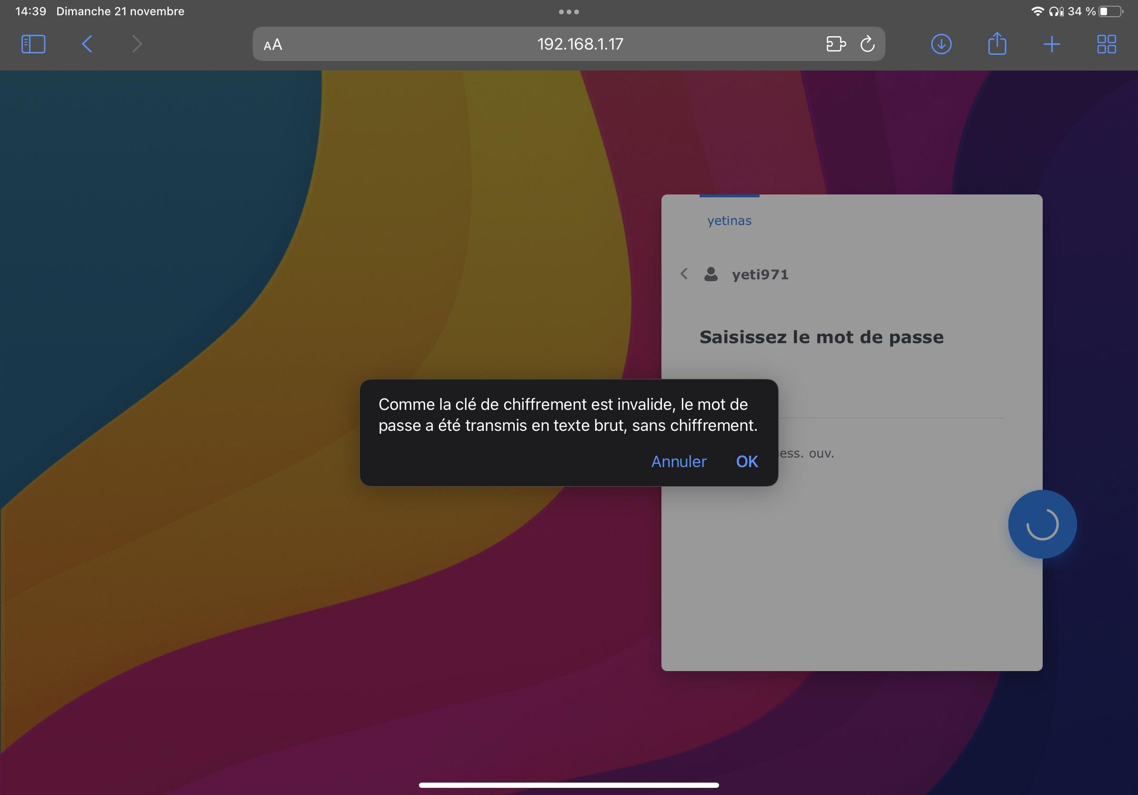Reload the current page
Image resolution: width=1138 pixels, height=795 pixels.
[867, 44]
